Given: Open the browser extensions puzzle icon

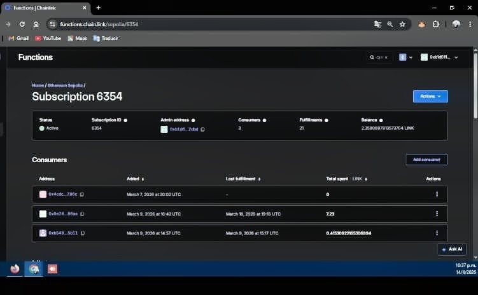Looking at the screenshot, I should (x=436, y=24).
